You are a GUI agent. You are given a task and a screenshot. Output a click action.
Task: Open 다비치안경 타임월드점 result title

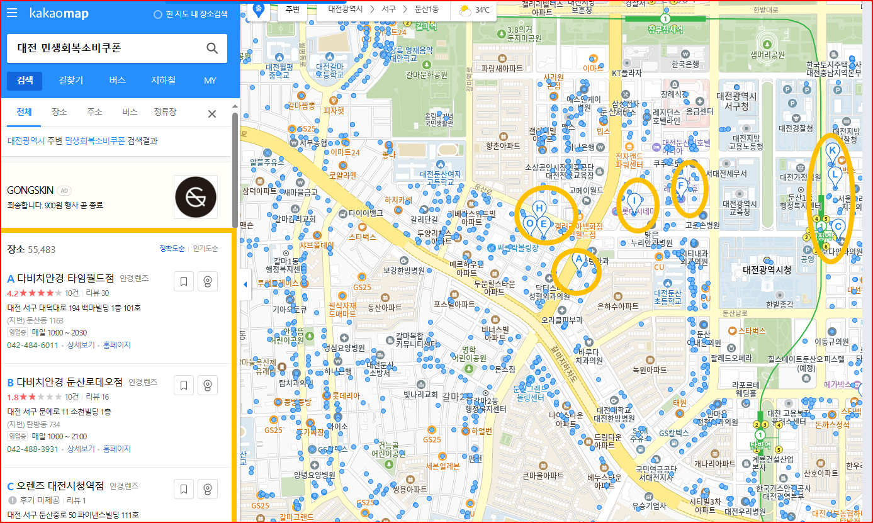tap(65, 278)
